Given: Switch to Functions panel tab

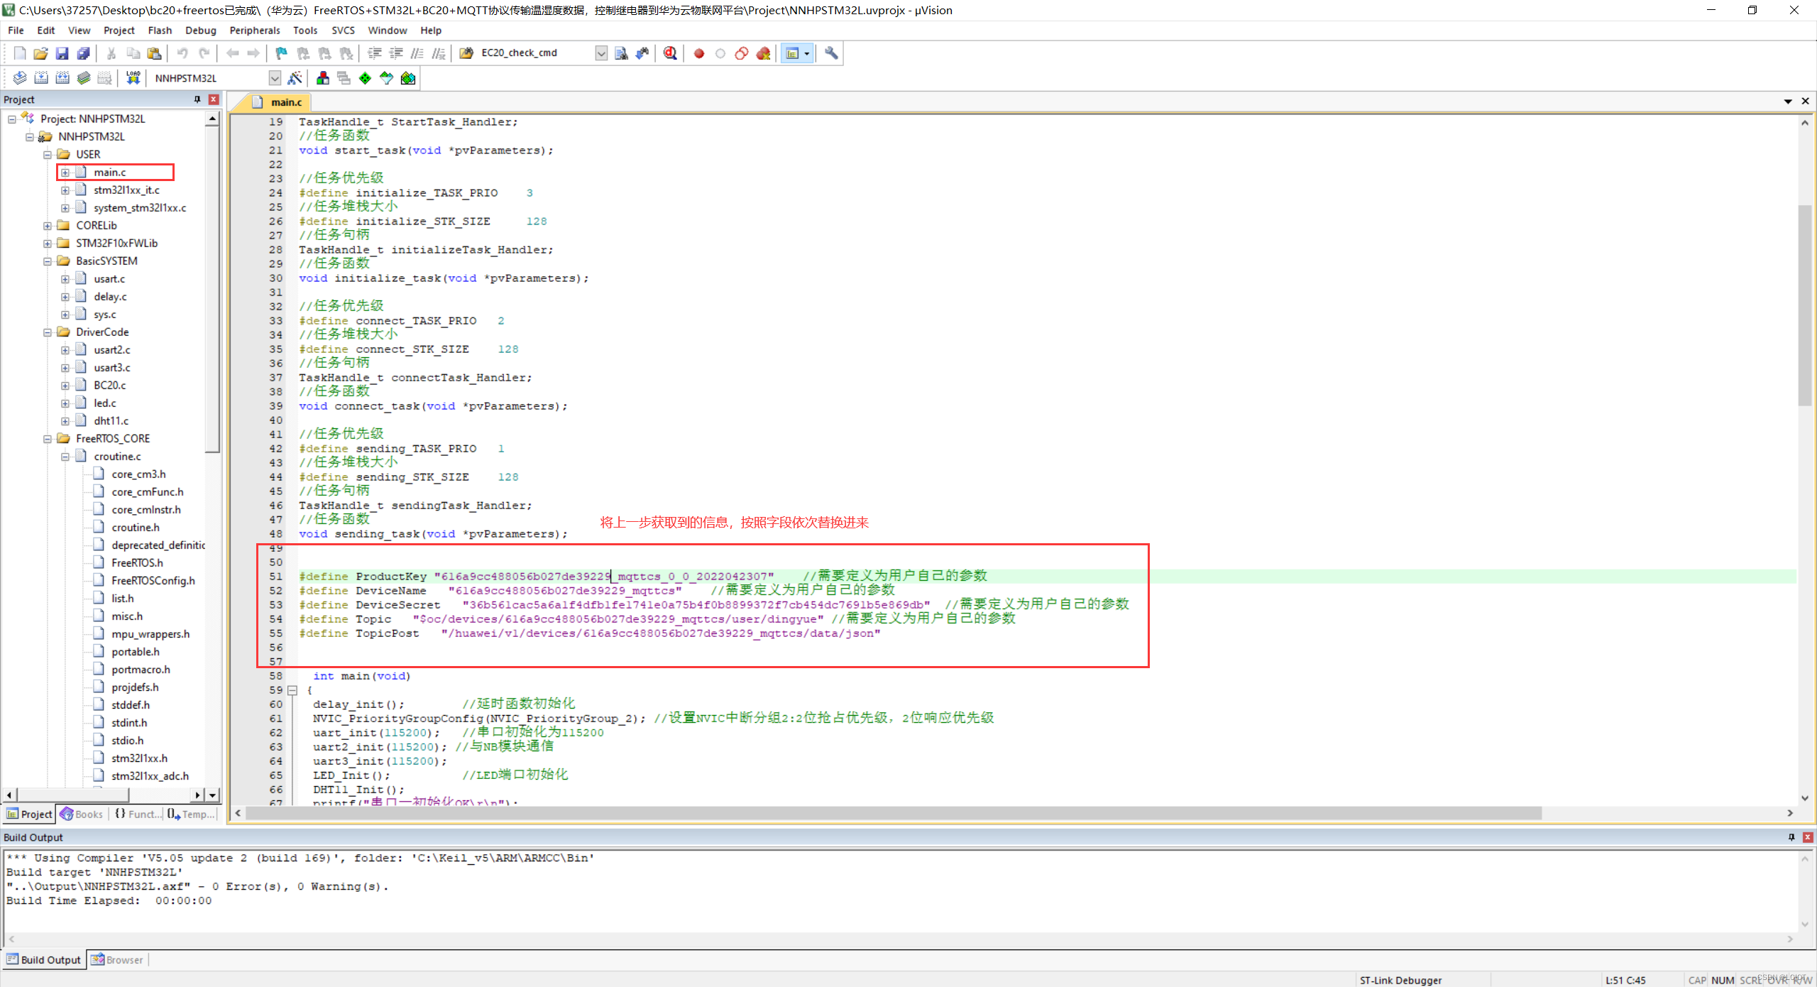Looking at the screenshot, I should [138, 814].
